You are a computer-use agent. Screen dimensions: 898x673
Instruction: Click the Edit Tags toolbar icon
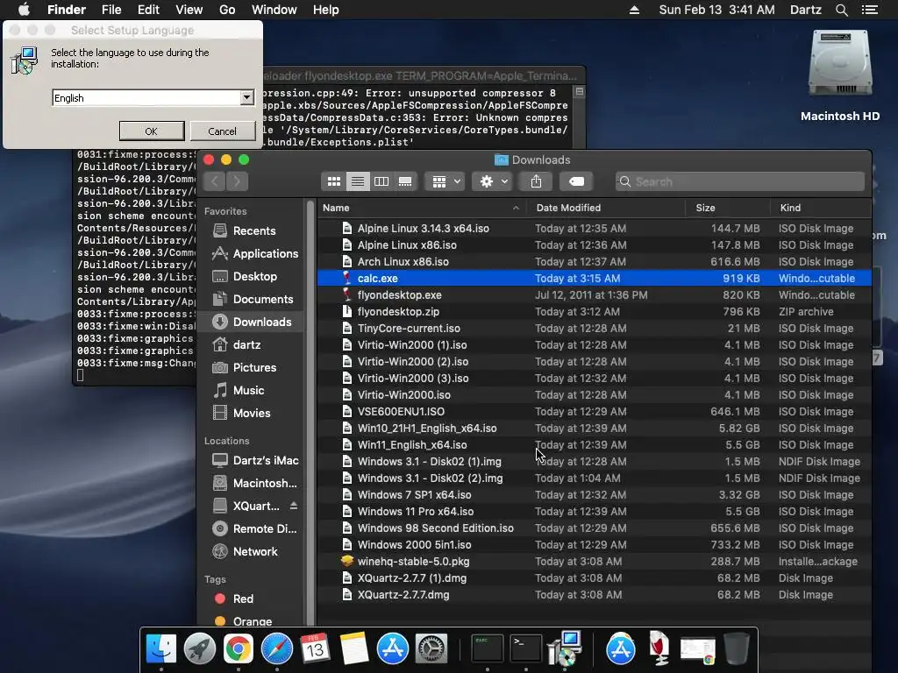(577, 181)
